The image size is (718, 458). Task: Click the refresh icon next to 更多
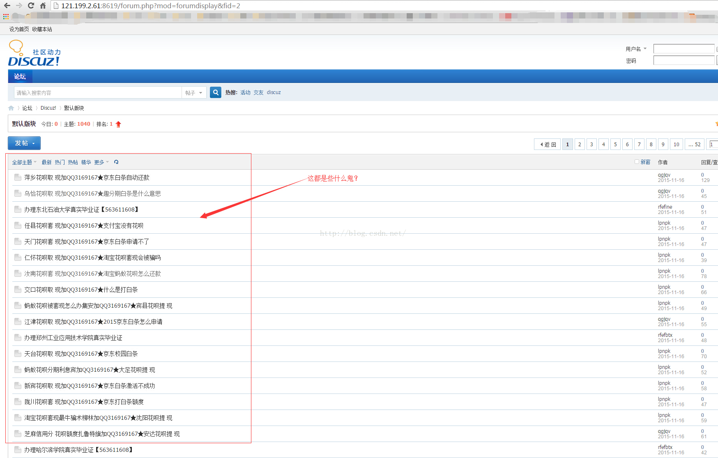point(116,162)
